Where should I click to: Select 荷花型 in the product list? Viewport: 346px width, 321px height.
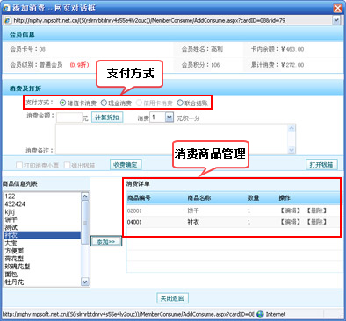42,259
